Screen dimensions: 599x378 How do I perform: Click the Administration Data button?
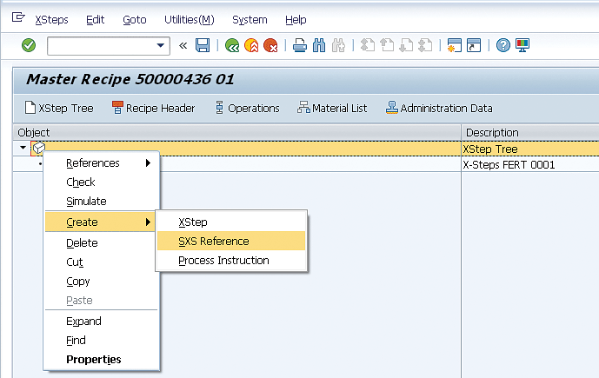[x=439, y=109]
